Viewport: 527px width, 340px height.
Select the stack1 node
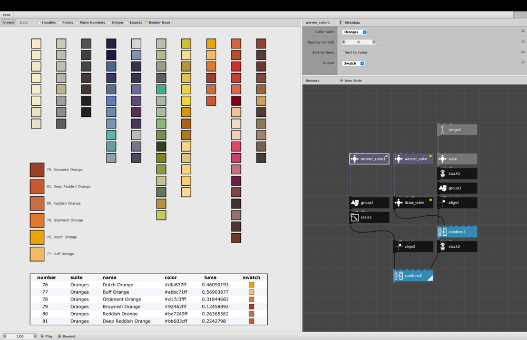point(457,174)
